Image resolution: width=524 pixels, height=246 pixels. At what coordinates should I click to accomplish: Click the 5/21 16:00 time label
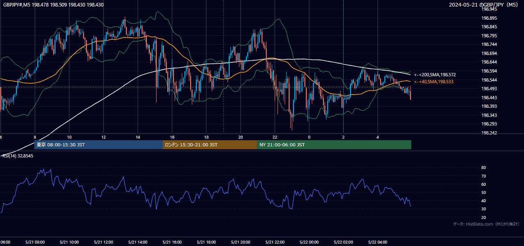click(x=172, y=242)
